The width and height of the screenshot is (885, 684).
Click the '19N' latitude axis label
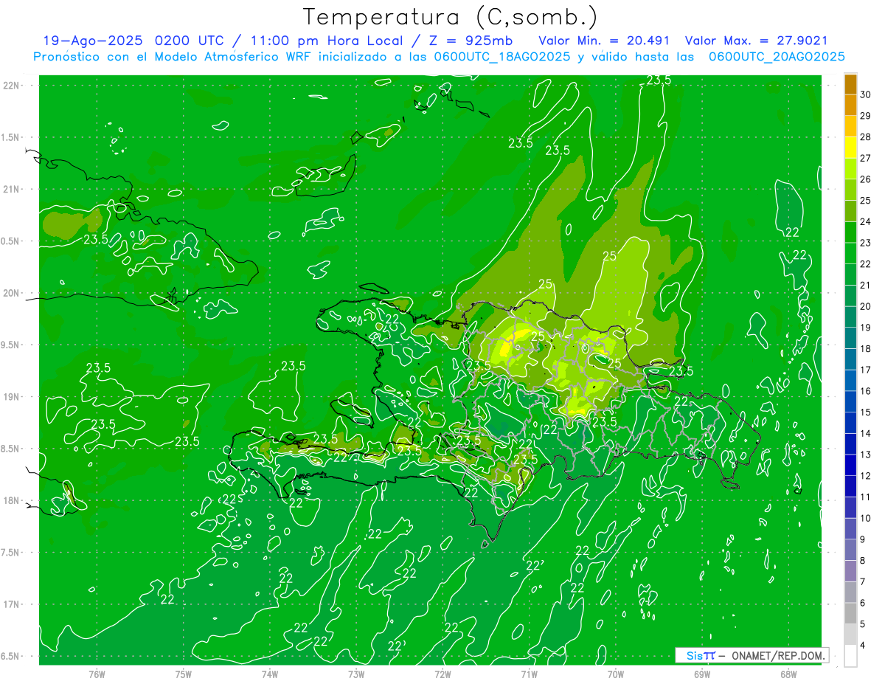coord(13,397)
